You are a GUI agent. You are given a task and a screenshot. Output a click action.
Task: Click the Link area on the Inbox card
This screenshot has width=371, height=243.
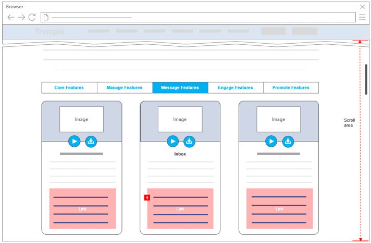[180, 209]
